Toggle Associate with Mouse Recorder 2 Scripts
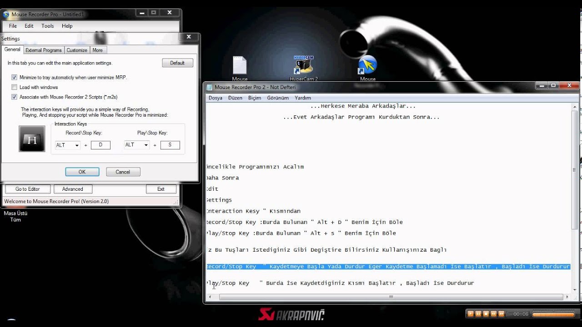 15,97
